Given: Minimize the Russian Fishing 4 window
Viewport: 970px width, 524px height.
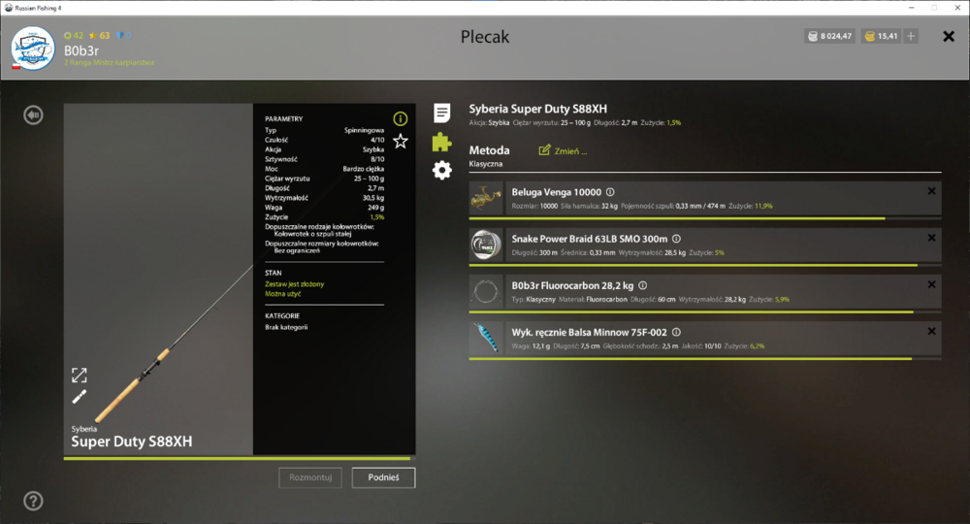Looking at the screenshot, I should coord(911,8).
